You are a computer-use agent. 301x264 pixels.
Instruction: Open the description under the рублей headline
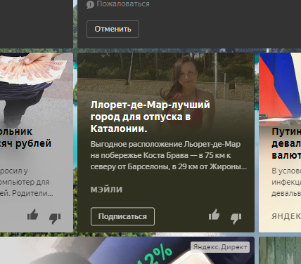[x=26, y=182]
